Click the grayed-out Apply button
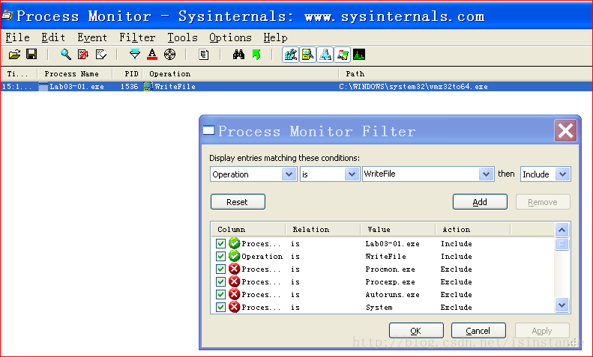The image size is (593, 357). 542,331
